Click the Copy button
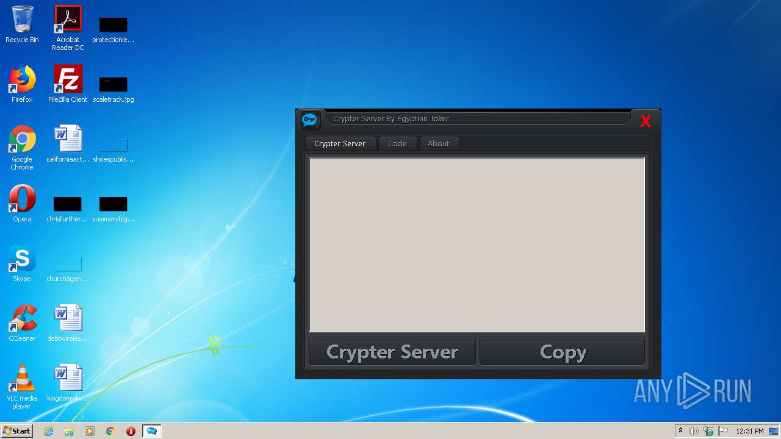Viewport: 781px width, 439px height. click(x=563, y=351)
